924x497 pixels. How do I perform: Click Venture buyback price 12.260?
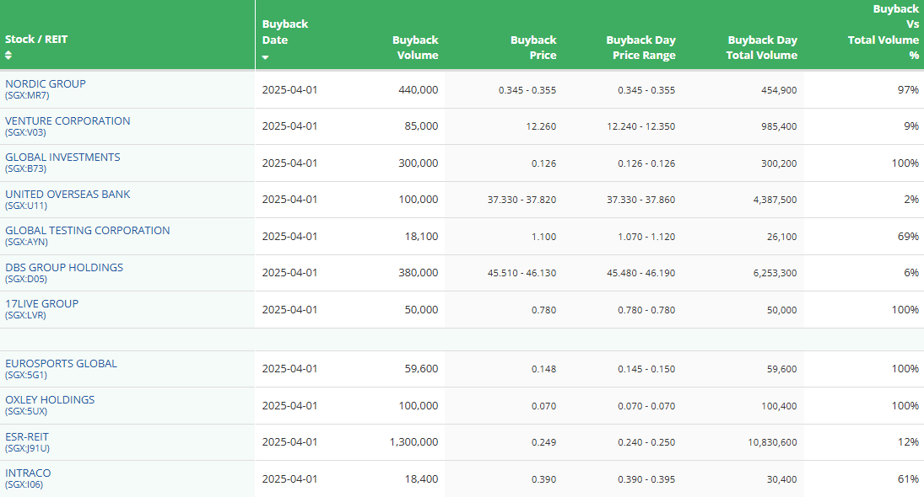[x=541, y=126]
